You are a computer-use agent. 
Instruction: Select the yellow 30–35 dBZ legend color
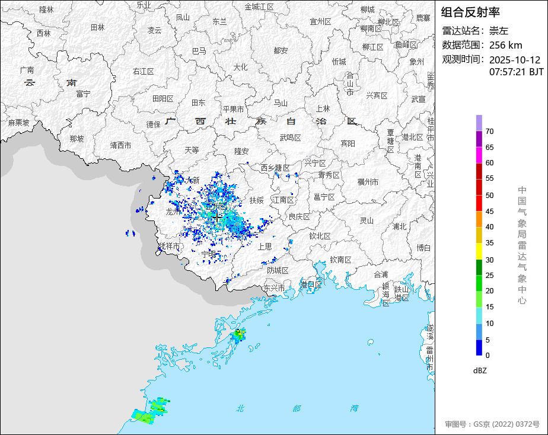tap(479, 251)
